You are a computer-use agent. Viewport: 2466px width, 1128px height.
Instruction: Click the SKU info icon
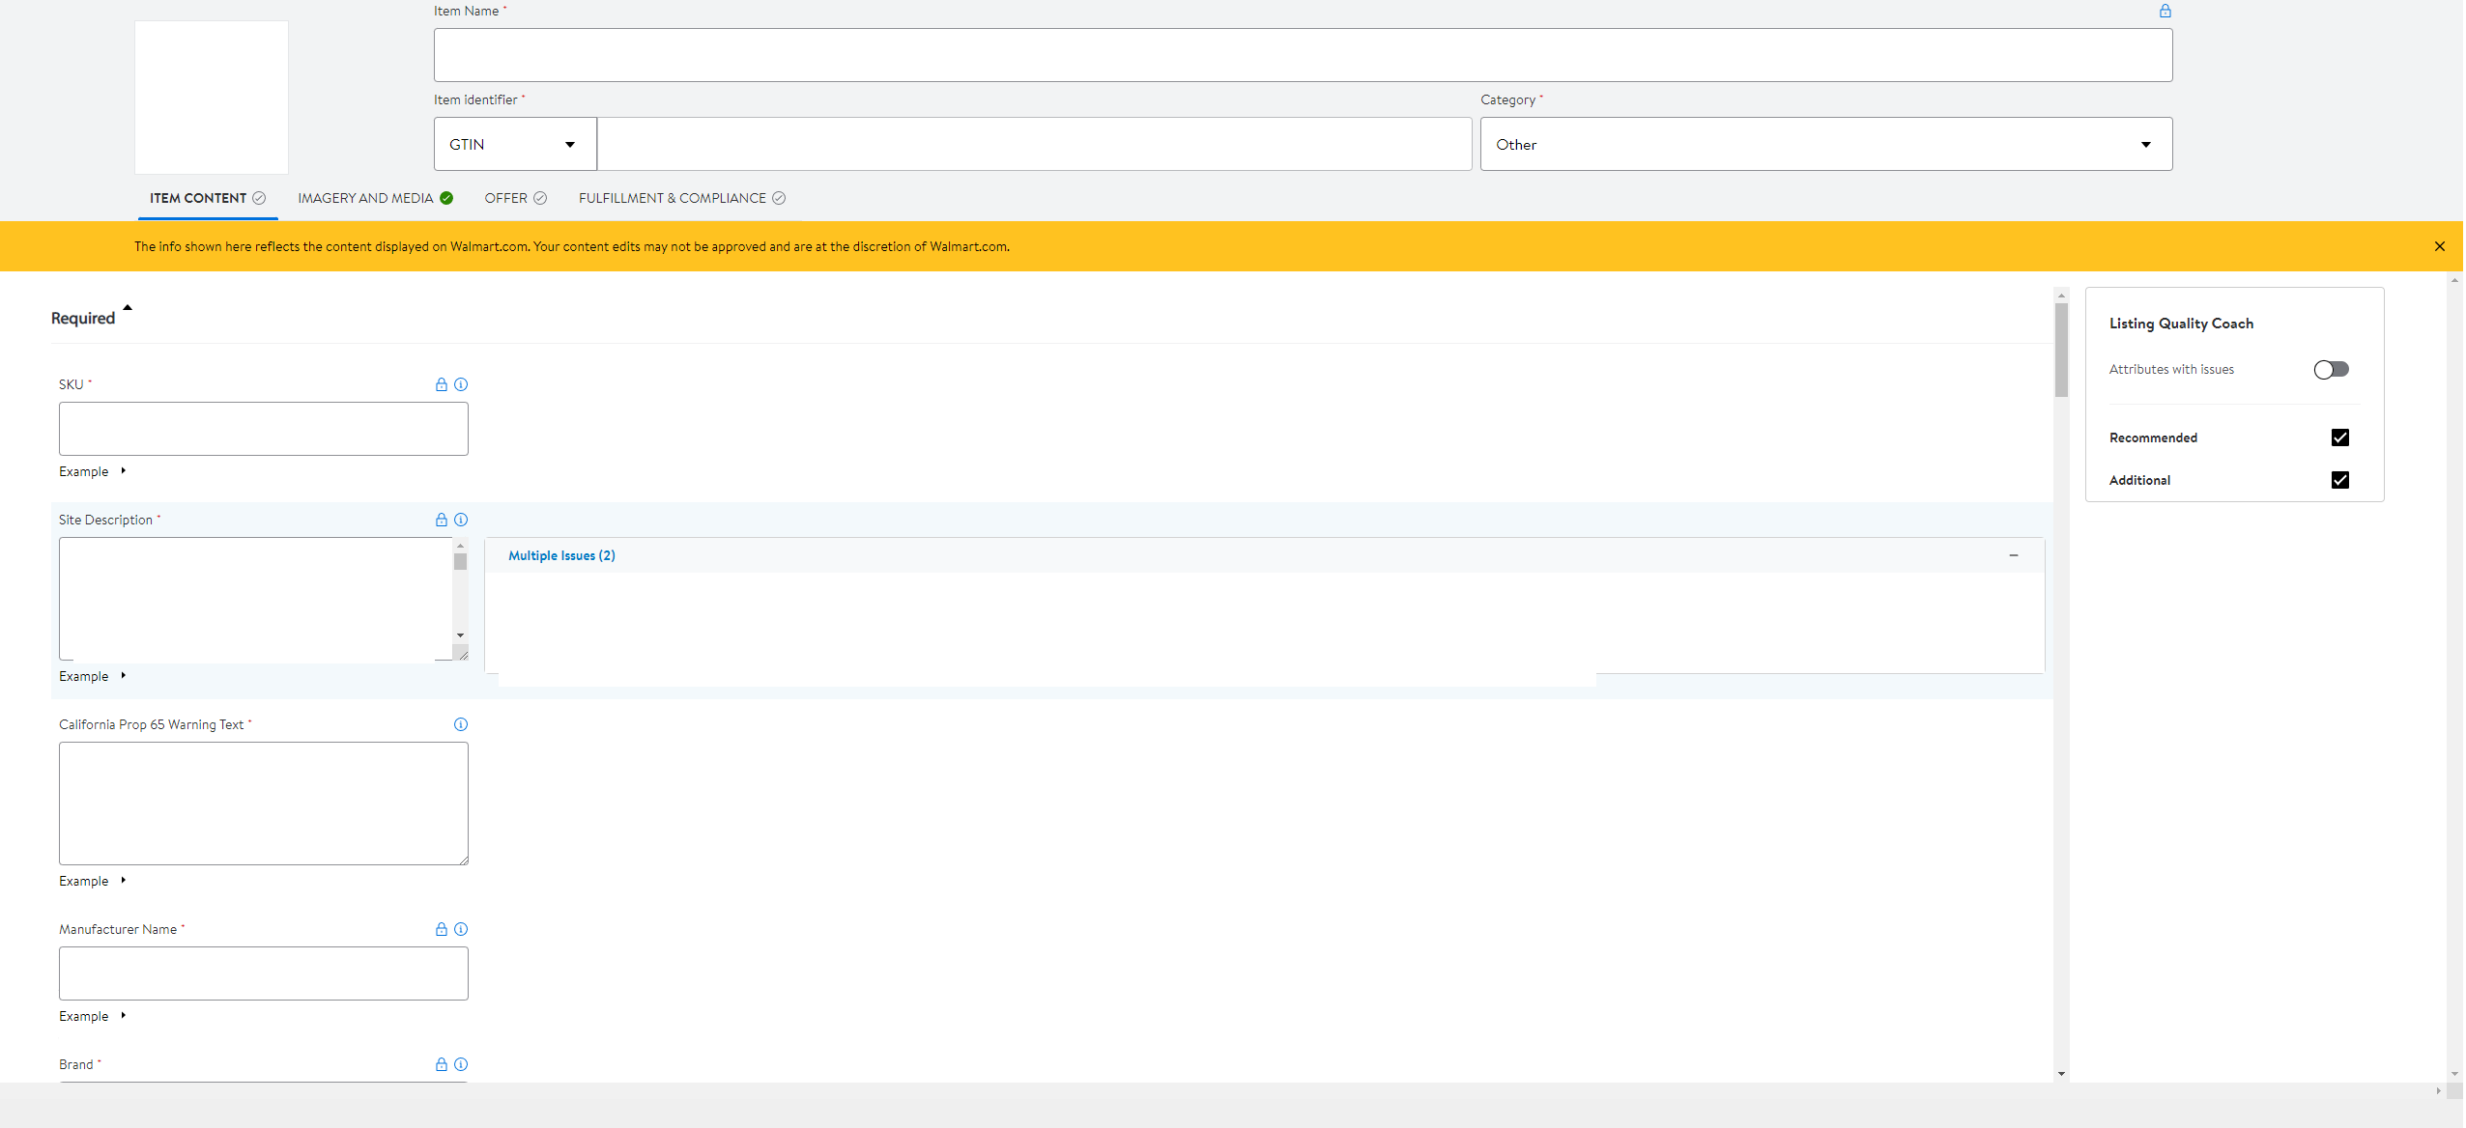tap(461, 384)
